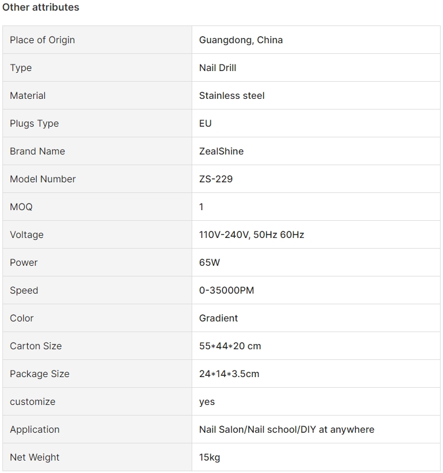Click the '110V-240V, 50Hz 60Hz' voltage value
The image size is (443, 473).
(x=251, y=235)
